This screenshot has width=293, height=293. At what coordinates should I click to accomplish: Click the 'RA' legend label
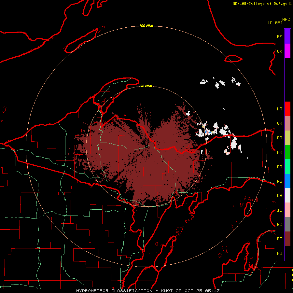tap(279, 167)
